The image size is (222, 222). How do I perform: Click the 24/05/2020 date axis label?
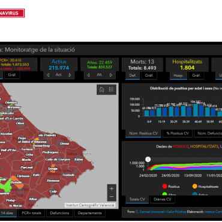pos(170,175)
